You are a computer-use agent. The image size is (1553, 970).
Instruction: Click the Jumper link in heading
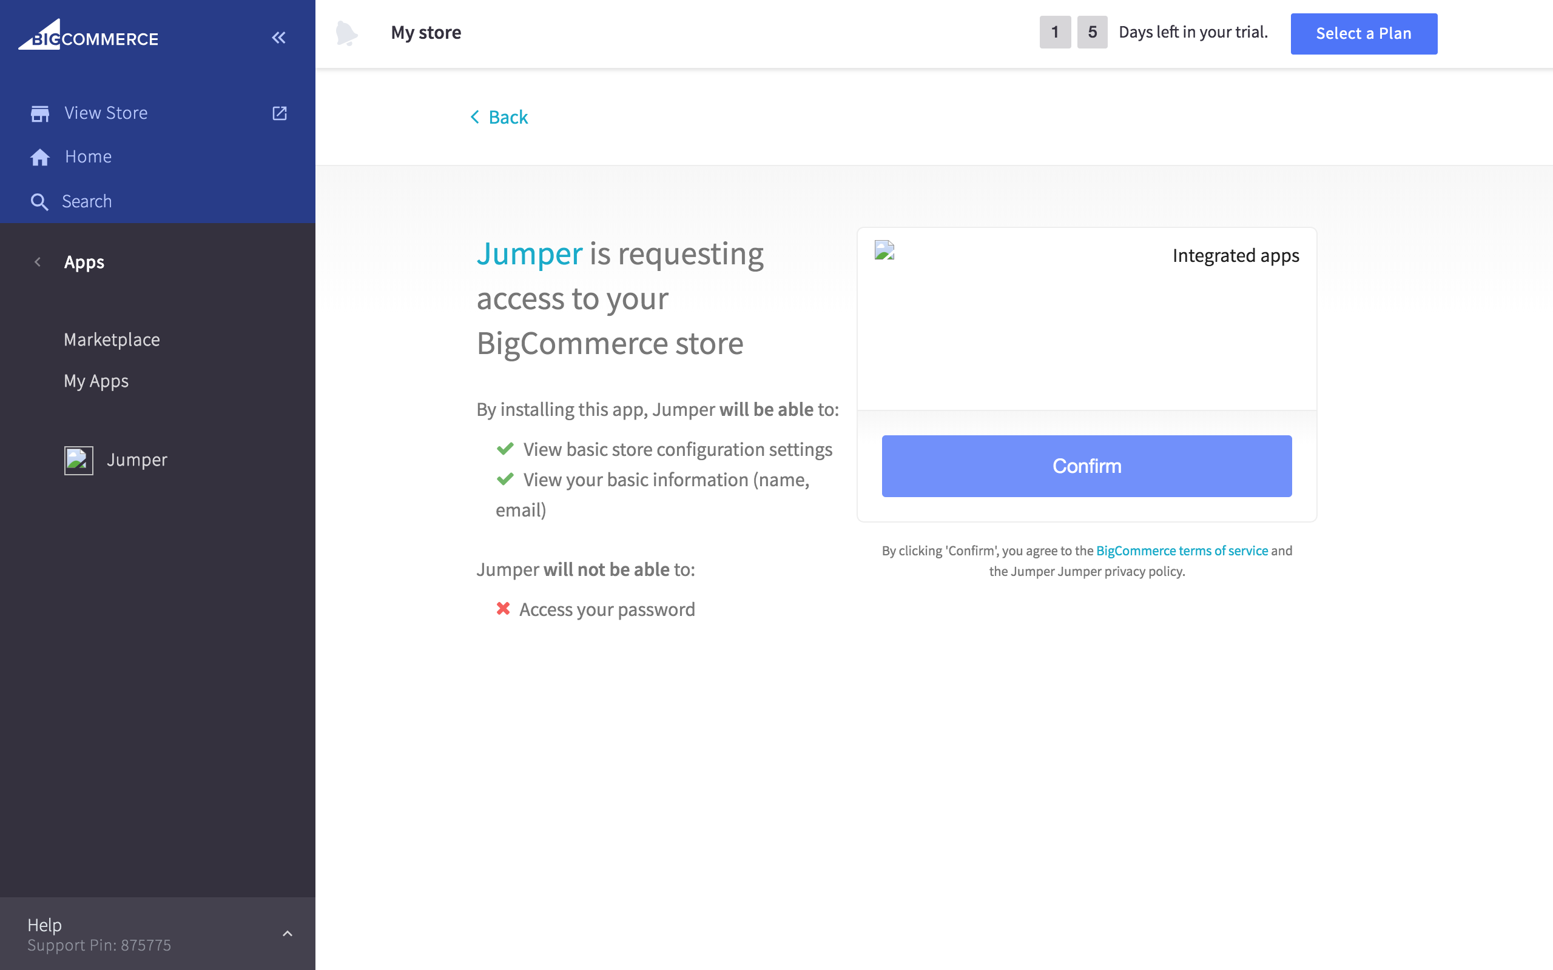[530, 254]
